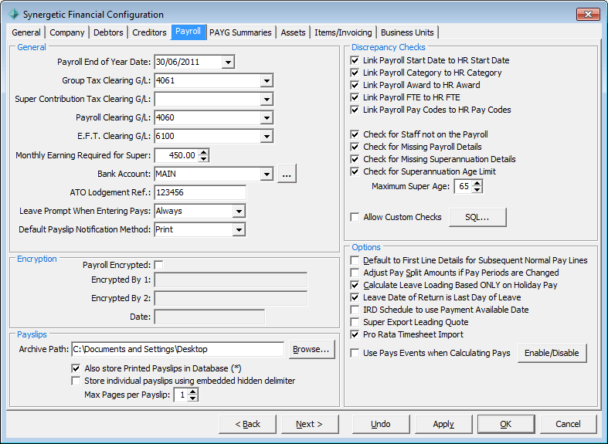Select the PAYG Summaries tab
Image resolution: width=608 pixels, height=444 pixels.
[x=240, y=32]
